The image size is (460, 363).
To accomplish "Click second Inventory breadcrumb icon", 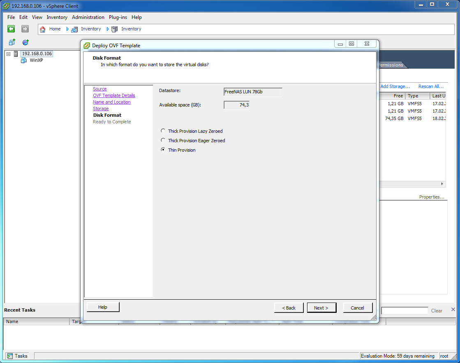I will 114,29.
